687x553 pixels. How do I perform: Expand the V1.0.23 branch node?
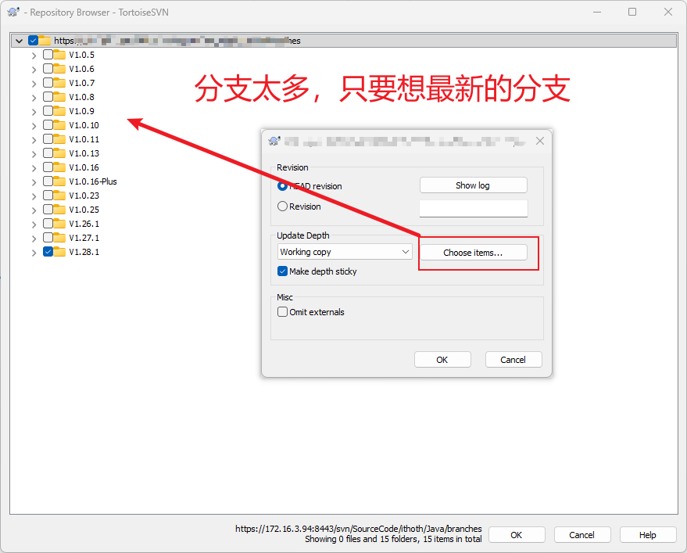(34, 196)
